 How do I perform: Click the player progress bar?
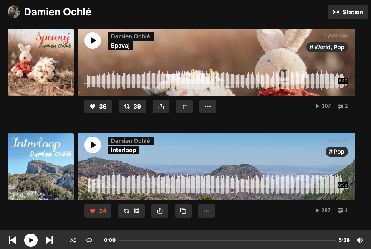[x=227, y=241]
